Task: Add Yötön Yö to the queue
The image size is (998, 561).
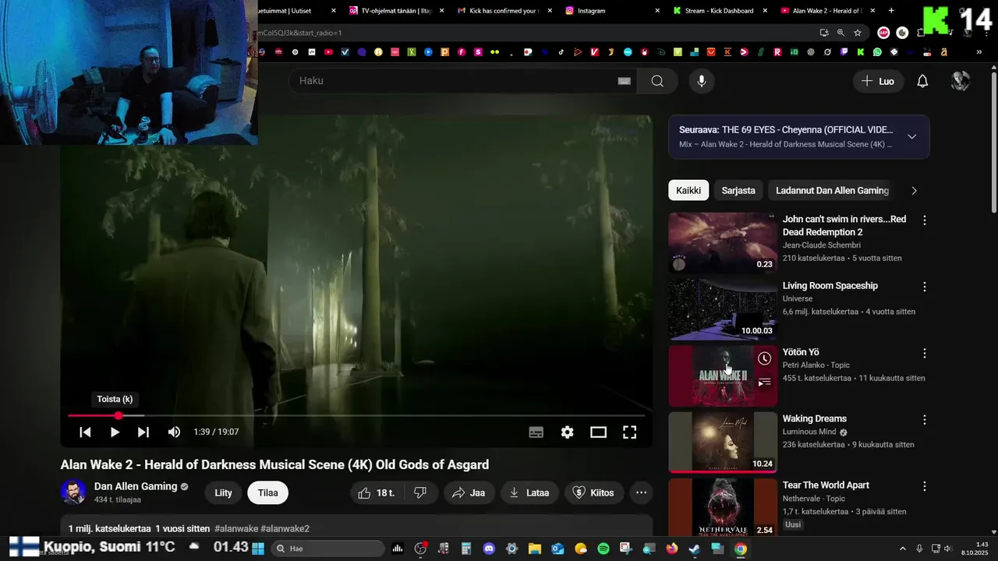Action: (765, 382)
